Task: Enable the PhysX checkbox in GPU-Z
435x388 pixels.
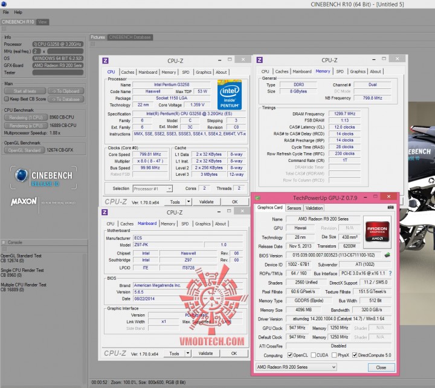Action: click(x=334, y=355)
